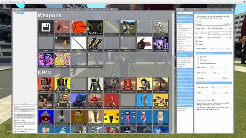Pick the Spartan Leg weapon tile
This screenshot has width=246, height=138.
[x=111, y=44]
